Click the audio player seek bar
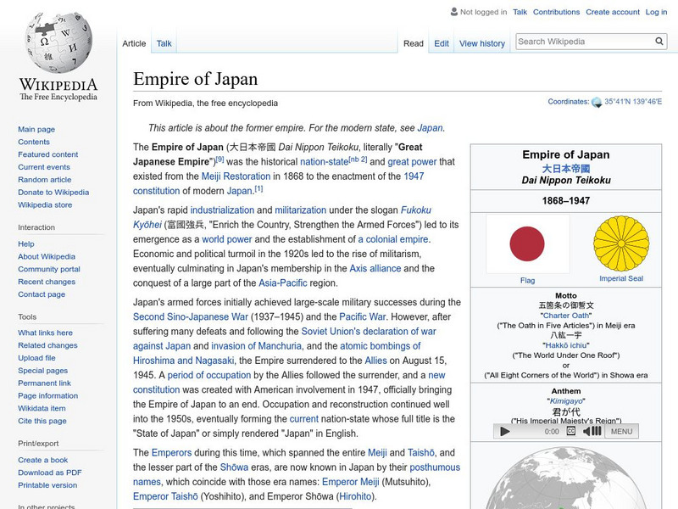The height and width of the screenshot is (509, 678). tap(527, 432)
